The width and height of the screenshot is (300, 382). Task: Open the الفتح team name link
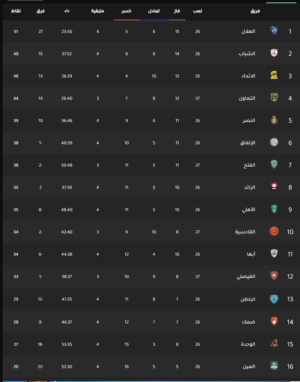[249, 165]
